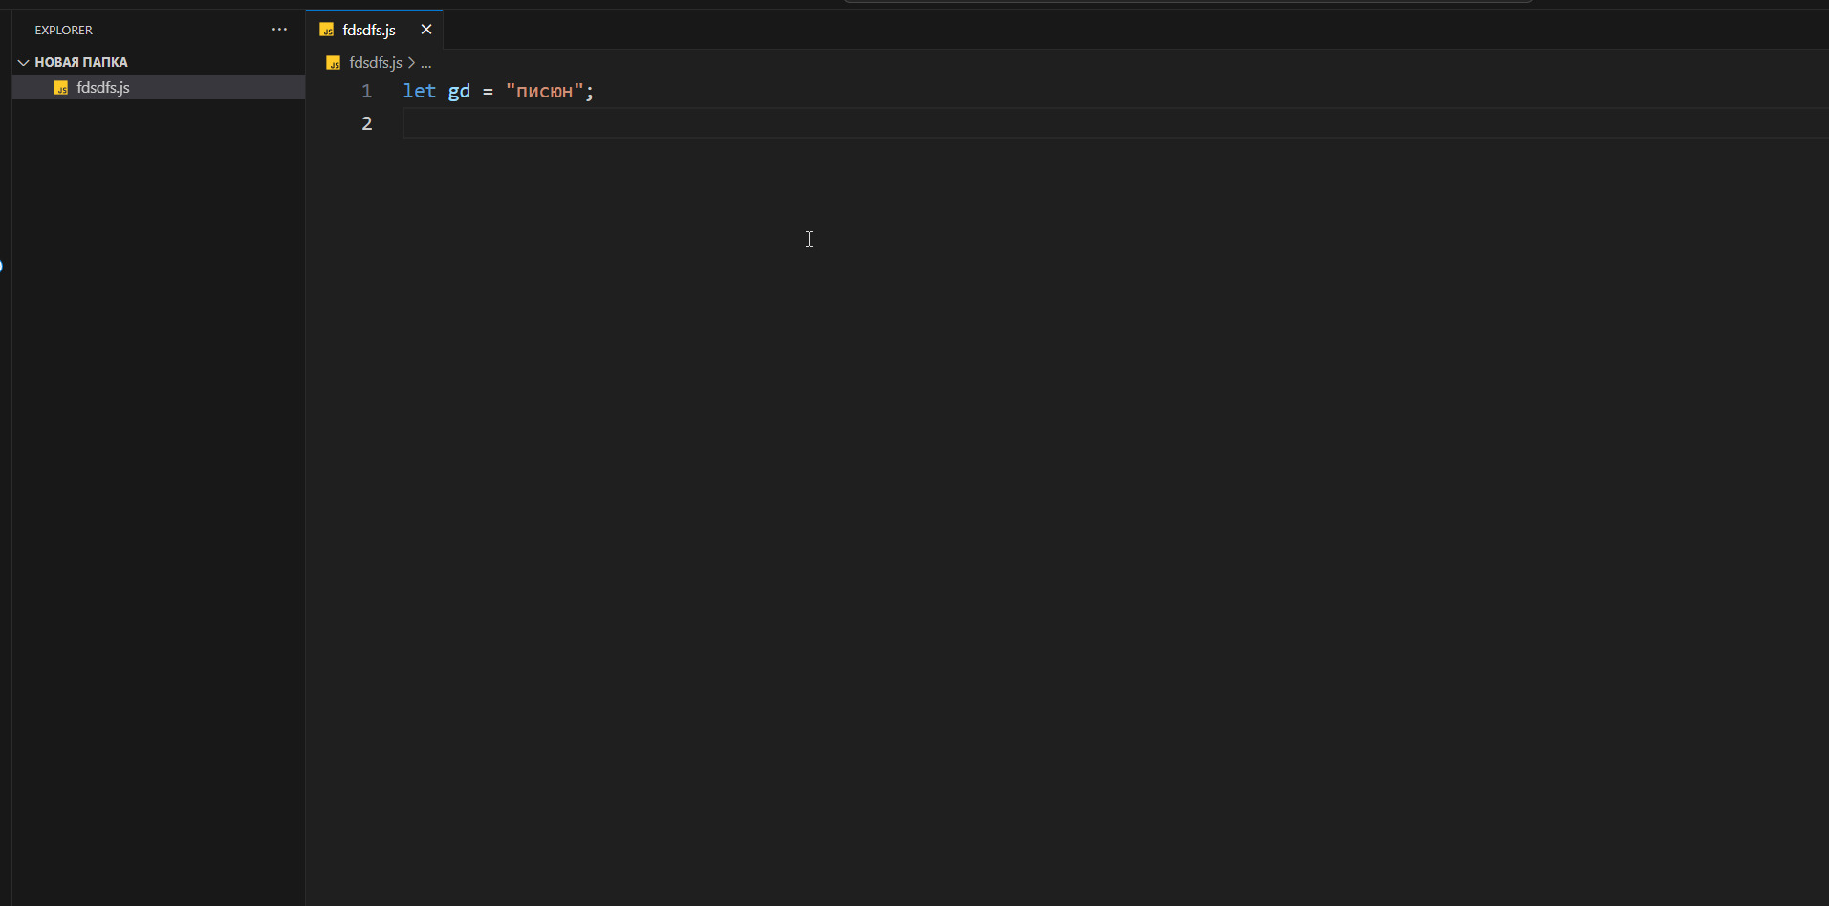Collapse the НОВАЯ ПАПКА folder chevron
Screen dimensions: 1829x906
(23, 62)
